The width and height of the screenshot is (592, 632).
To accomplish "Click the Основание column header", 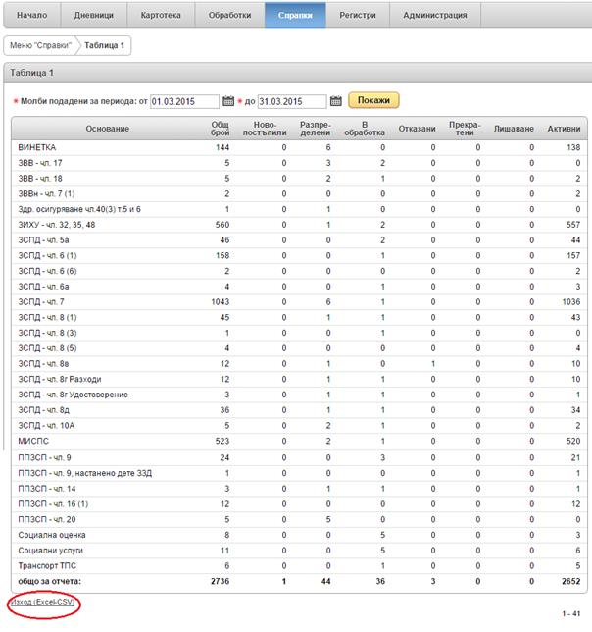I will pyautogui.click(x=106, y=129).
